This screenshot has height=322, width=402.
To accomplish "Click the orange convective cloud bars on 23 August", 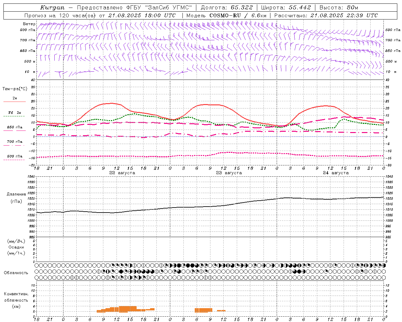I will click(x=210, y=310).
